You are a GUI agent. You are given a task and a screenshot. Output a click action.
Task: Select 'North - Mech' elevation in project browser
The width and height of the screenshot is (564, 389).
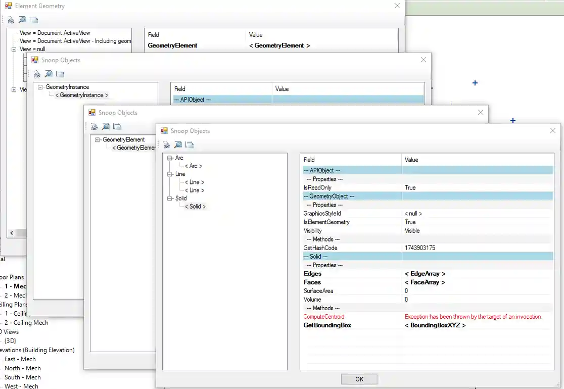[x=23, y=368]
